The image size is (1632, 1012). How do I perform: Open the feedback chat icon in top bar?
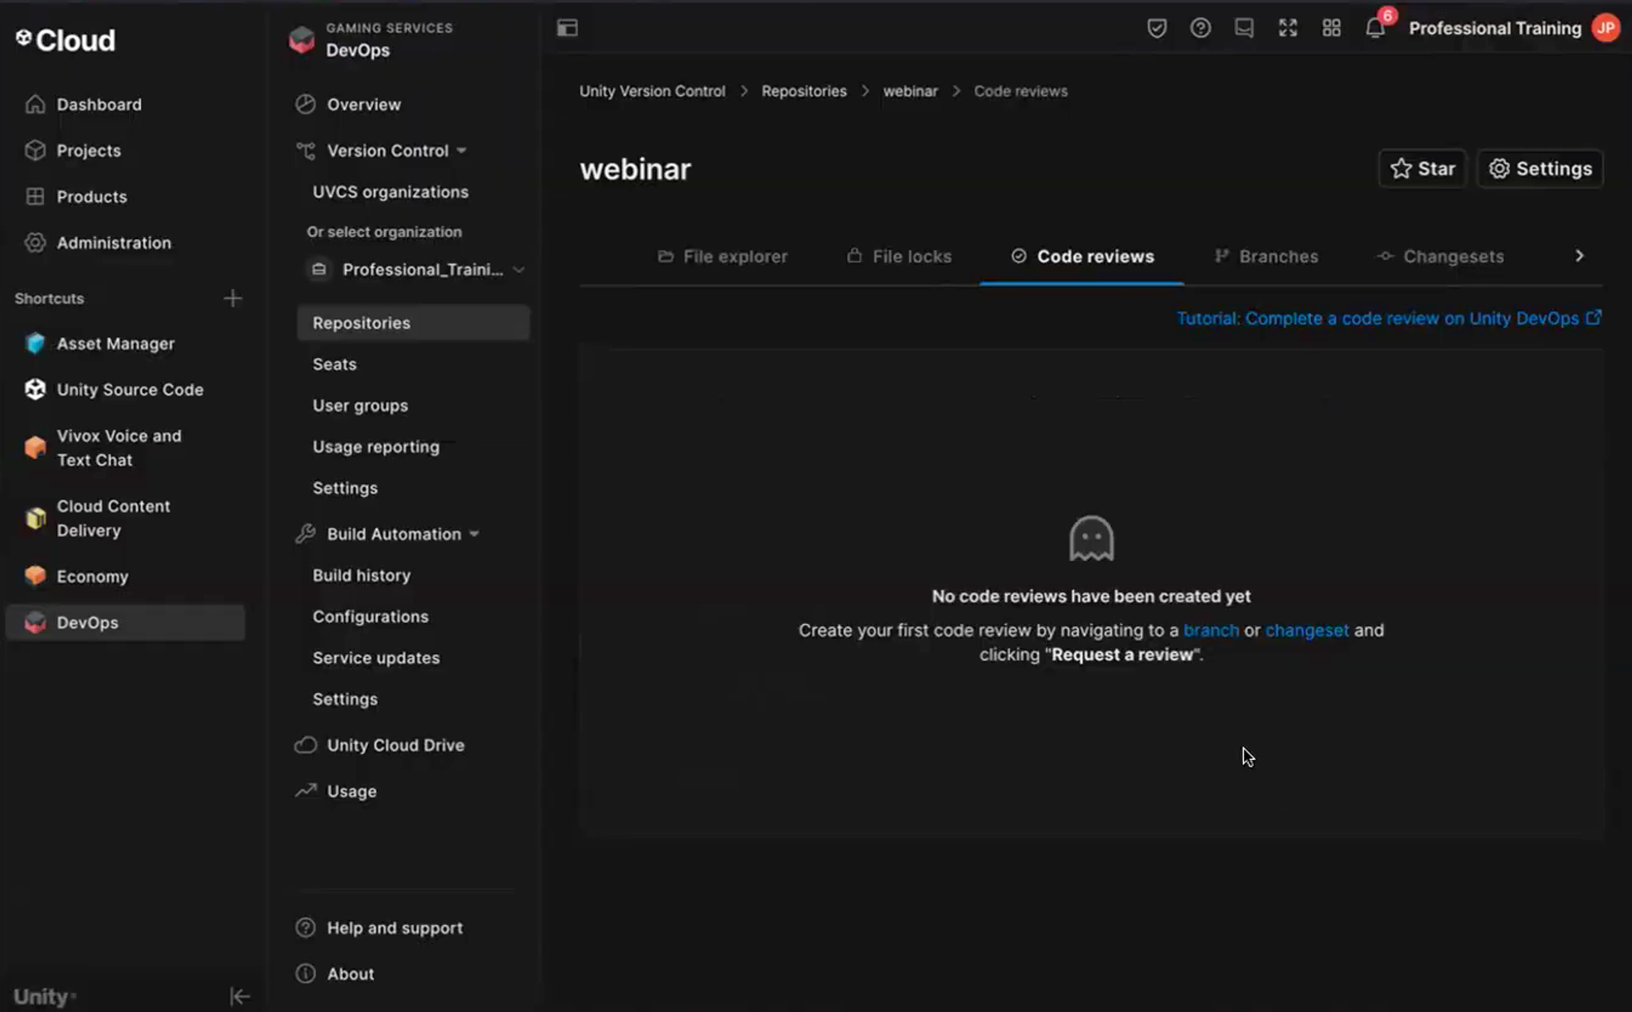(1244, 28)
